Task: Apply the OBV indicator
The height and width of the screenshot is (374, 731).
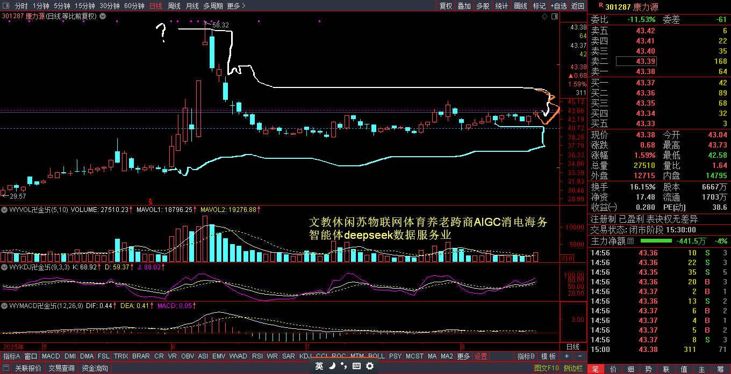Action: point(188,356)
